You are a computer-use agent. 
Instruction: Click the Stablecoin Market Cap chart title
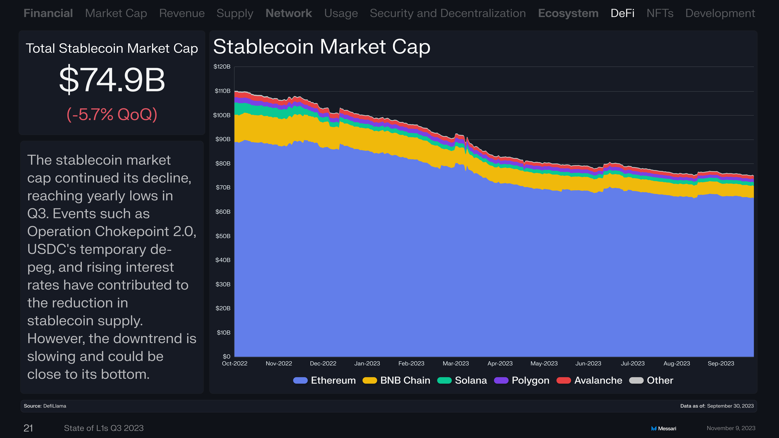pyautogui.click(x=321, y=47)
